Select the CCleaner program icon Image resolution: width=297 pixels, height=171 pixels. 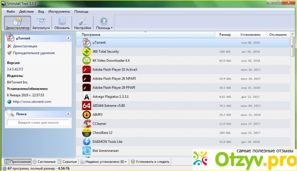[x=86, y=124]
